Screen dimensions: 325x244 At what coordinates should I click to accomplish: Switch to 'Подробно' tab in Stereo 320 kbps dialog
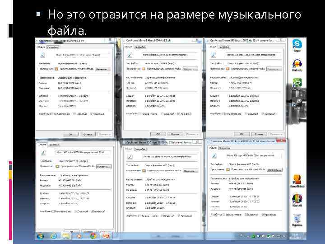(x=140, y=149)
